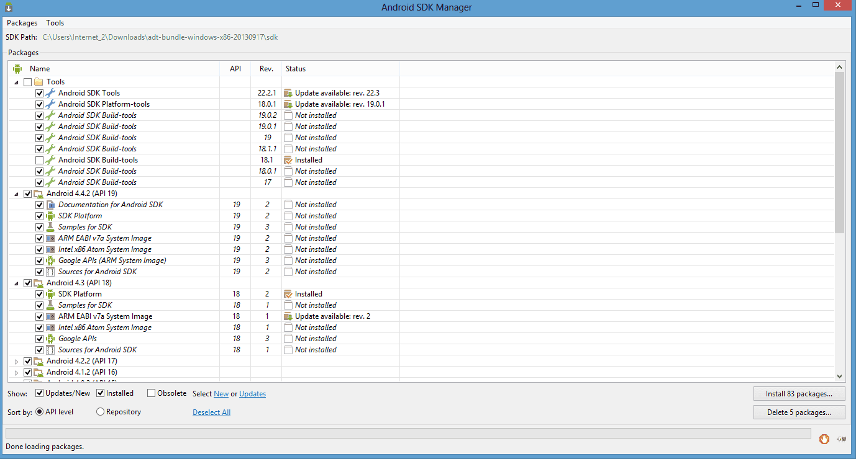This screenshot has height=459, width=856.
Task: Click the API 19 Intel x86 Atom System Image icon
Action: coord(51,249)
